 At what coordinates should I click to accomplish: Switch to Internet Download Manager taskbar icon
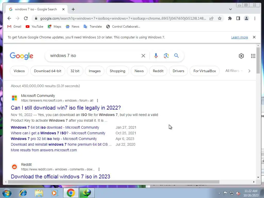[87, 193]
